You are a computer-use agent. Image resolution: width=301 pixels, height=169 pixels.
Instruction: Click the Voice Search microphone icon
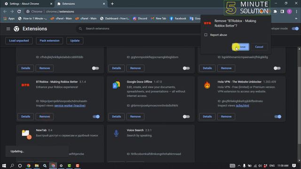pos(116,133)
